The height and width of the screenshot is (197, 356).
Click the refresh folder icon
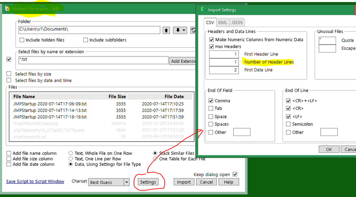coord(193,30)
